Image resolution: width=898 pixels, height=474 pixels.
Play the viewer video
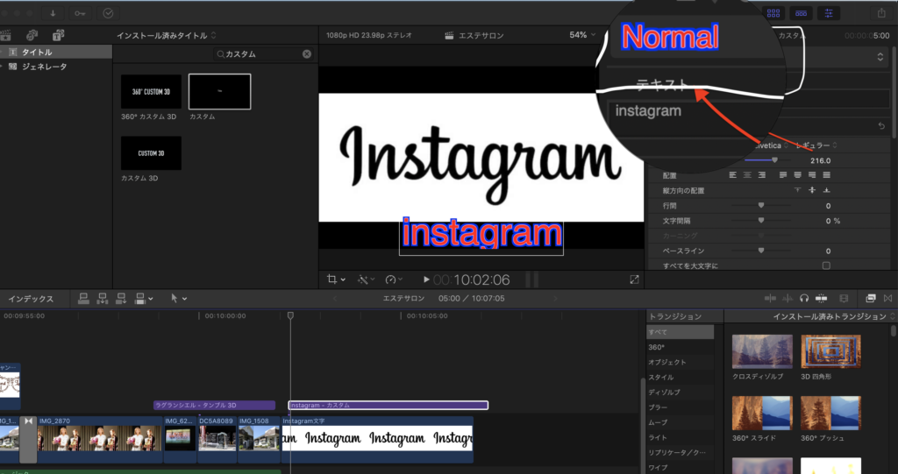tap(426, 279)
